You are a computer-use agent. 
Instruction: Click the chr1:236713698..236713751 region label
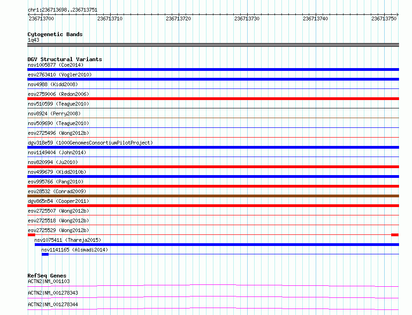pyautogui.click(x=62, y=10)
